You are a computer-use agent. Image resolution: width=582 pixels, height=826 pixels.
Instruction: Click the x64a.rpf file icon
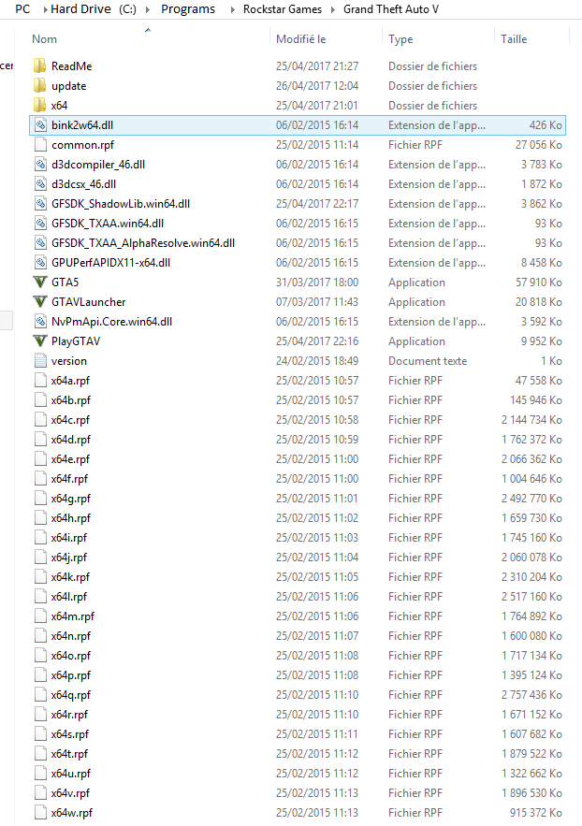tap(40, 381)
